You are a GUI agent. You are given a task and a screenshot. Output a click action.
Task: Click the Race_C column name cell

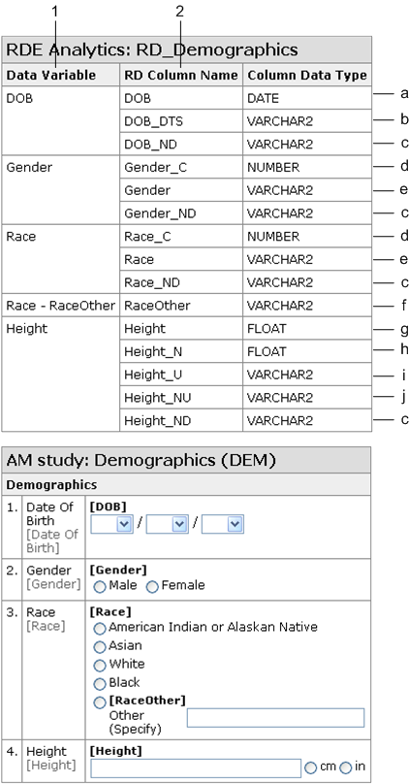pyautogui.click(x=181, y=237)
